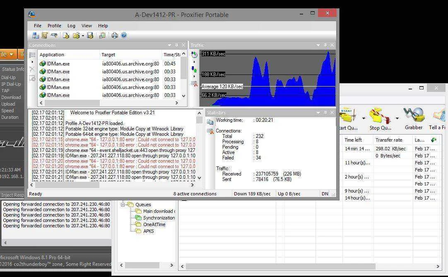Open the File menu

click(37, 26)
